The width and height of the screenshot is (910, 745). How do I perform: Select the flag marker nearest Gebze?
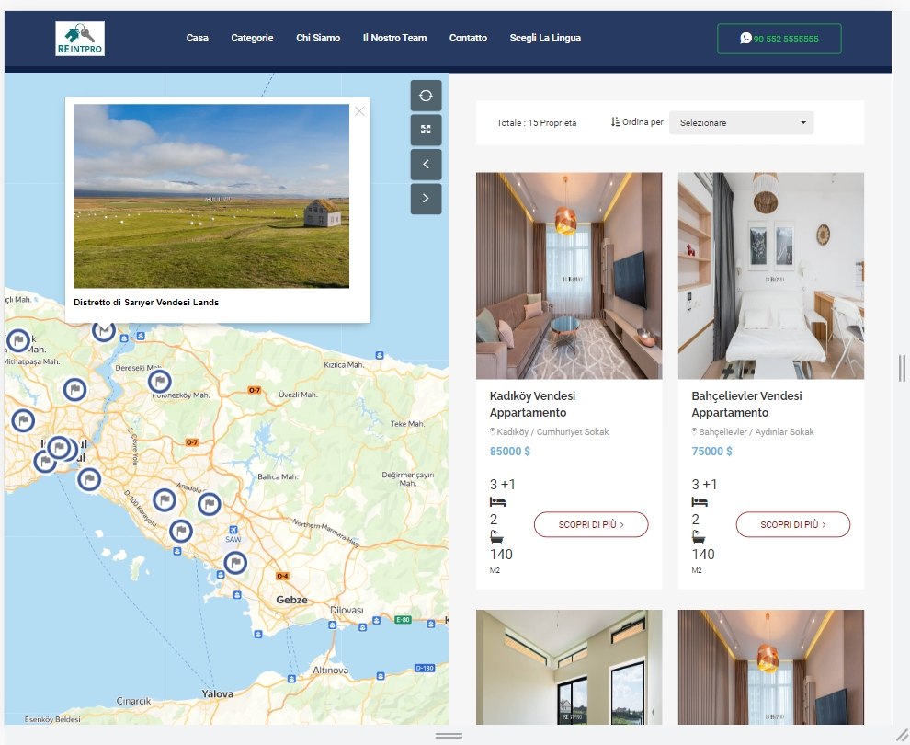click(x=235, y=563)
